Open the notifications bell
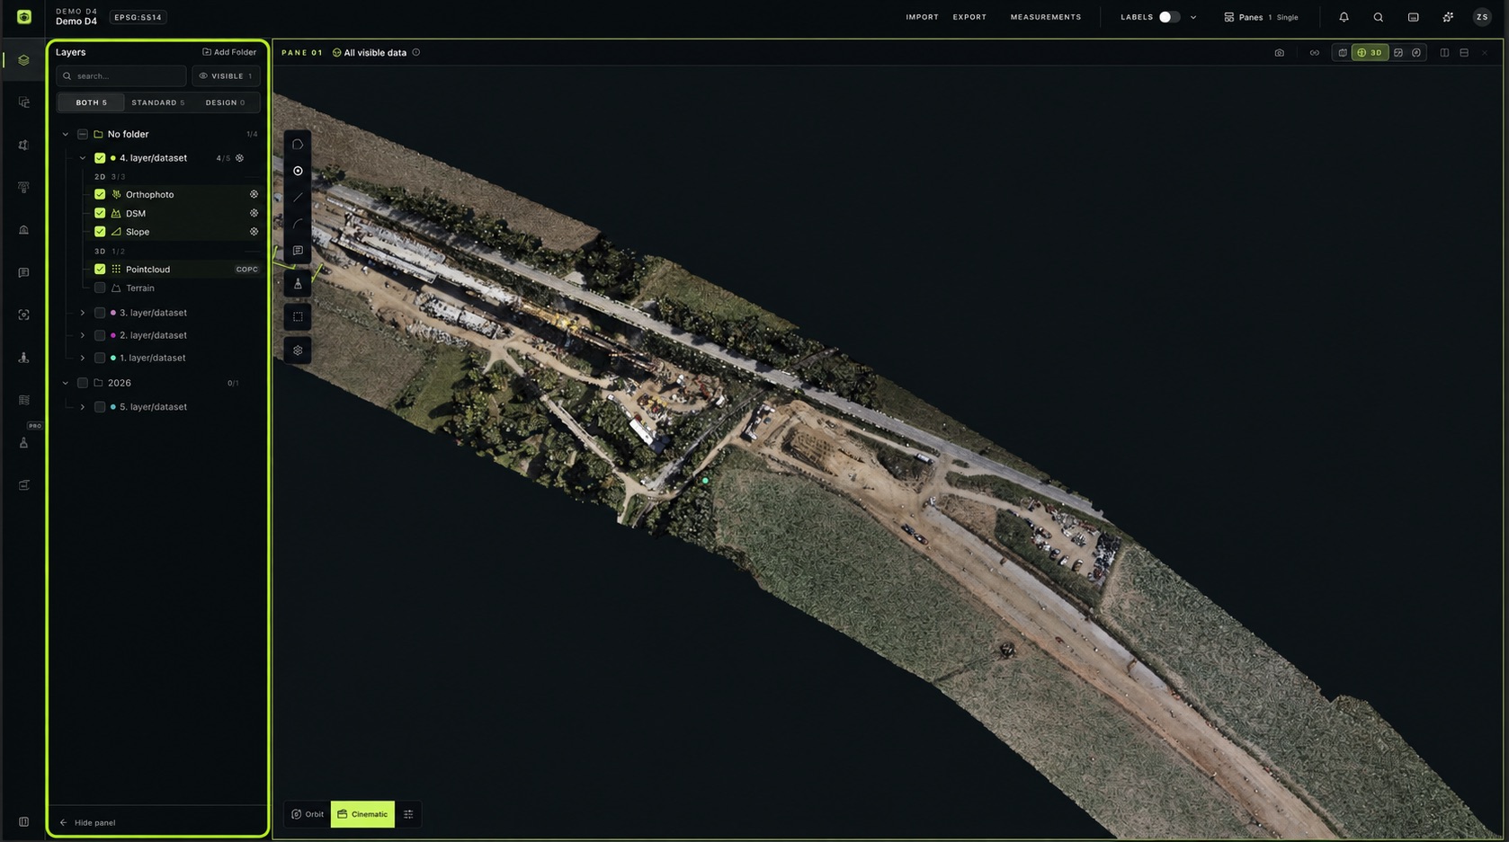 [x=1344, y=17]
